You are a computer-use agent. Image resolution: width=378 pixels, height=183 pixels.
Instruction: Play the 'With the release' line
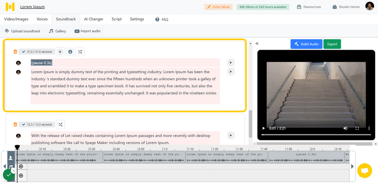(x=231, y=135)
